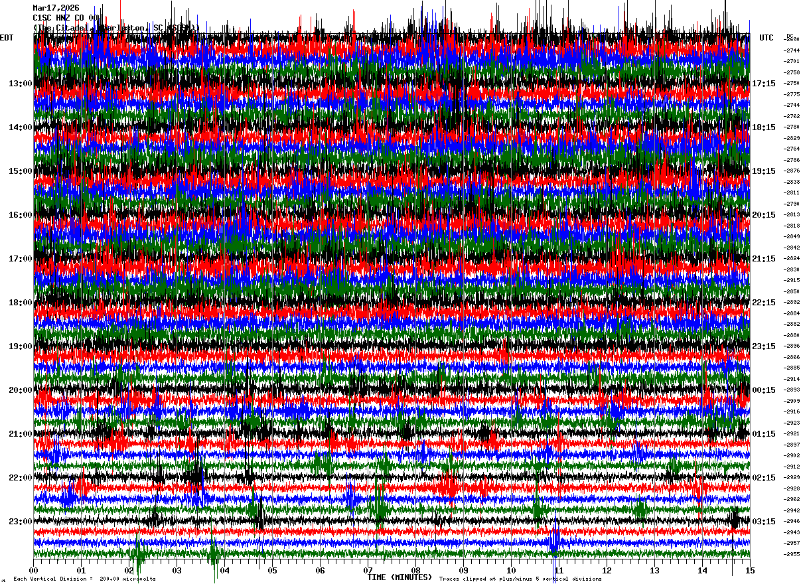The height and width of the screenshot is (588, 803).
Task: Select the DC offset value -2957
Action: pyautogui.click(x=792, y=544)
